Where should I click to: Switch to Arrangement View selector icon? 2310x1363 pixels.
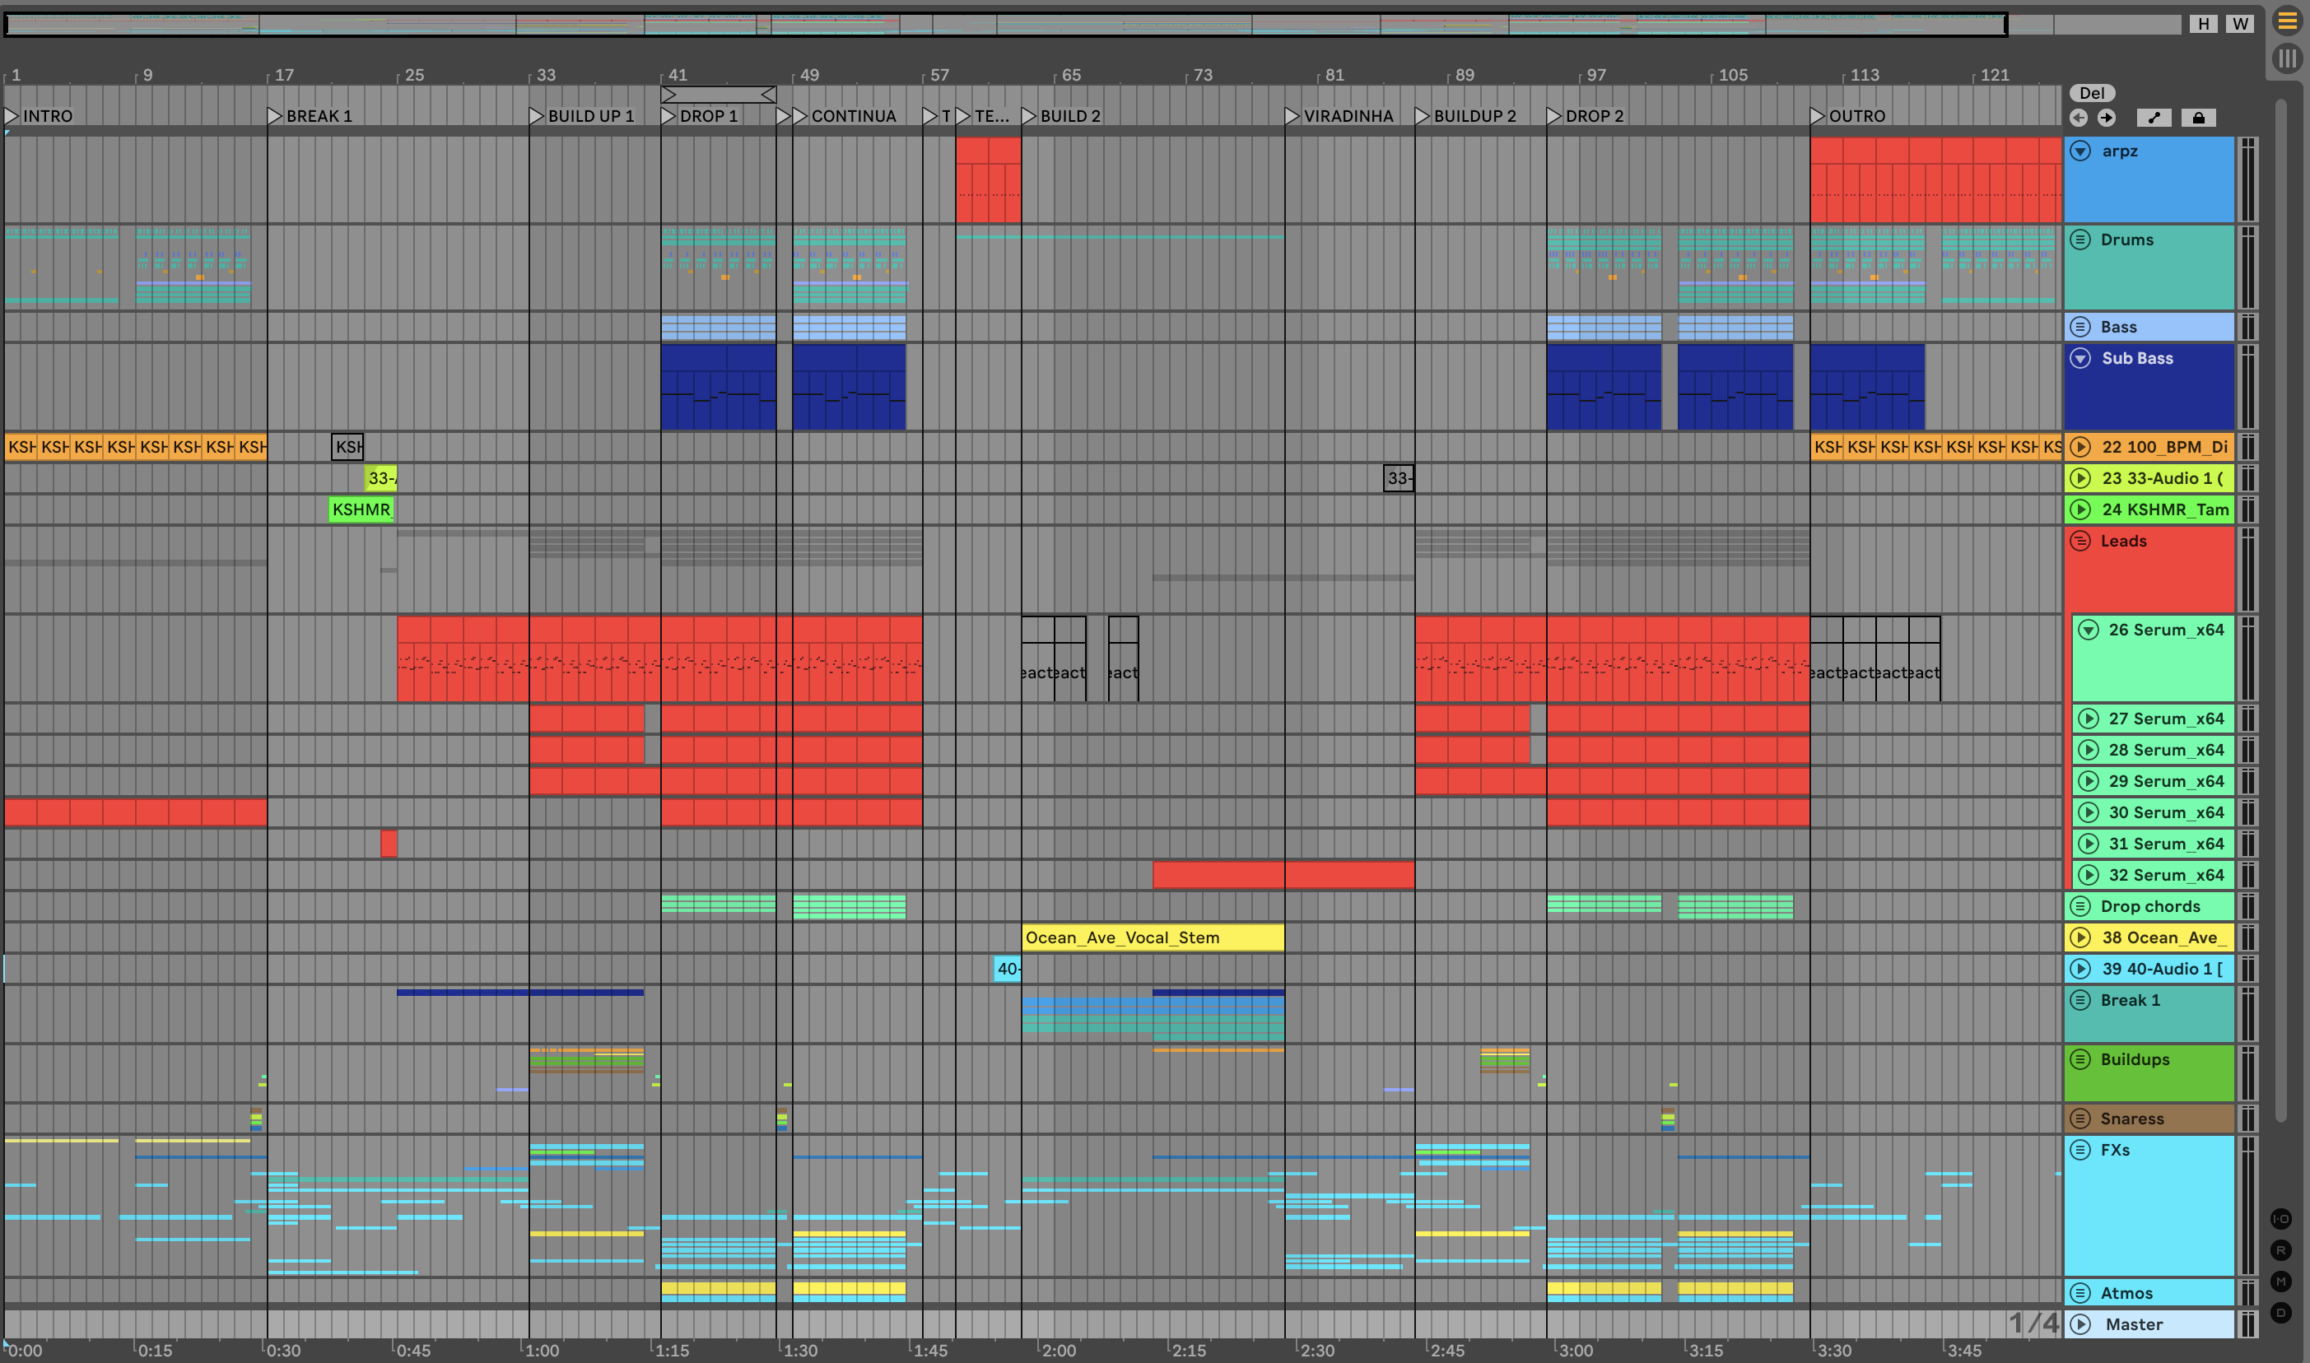[x=2286, y=21]
